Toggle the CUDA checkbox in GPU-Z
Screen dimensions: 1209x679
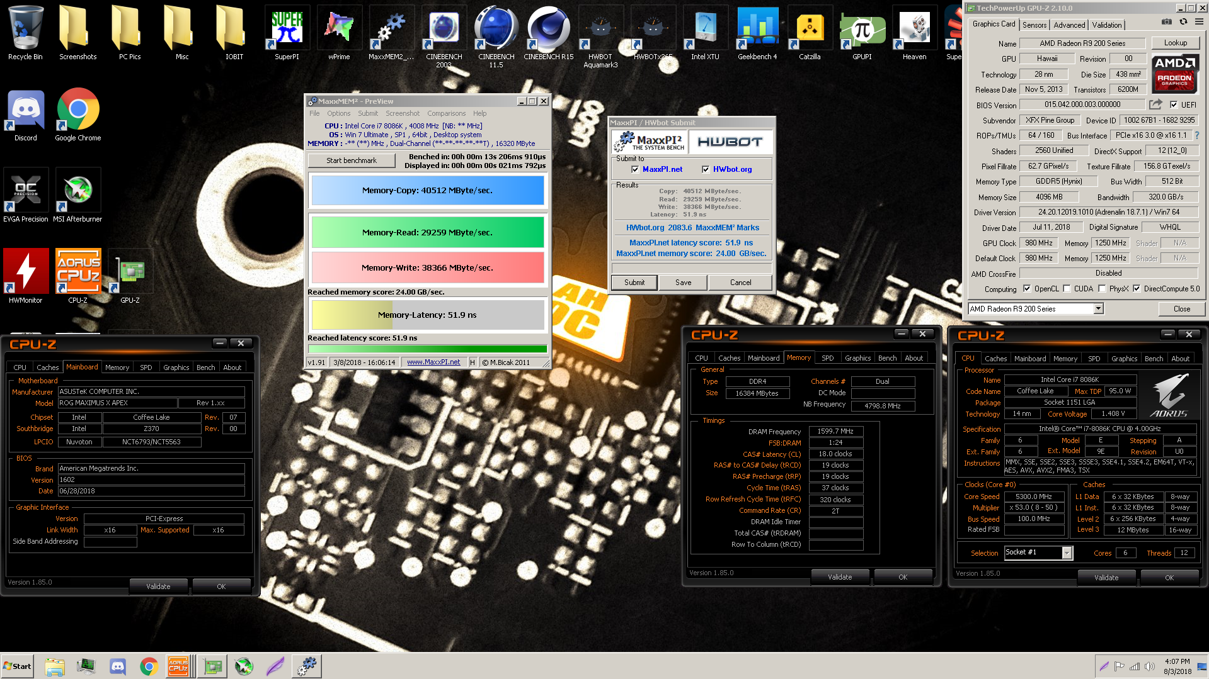[x=1067, y=289]
